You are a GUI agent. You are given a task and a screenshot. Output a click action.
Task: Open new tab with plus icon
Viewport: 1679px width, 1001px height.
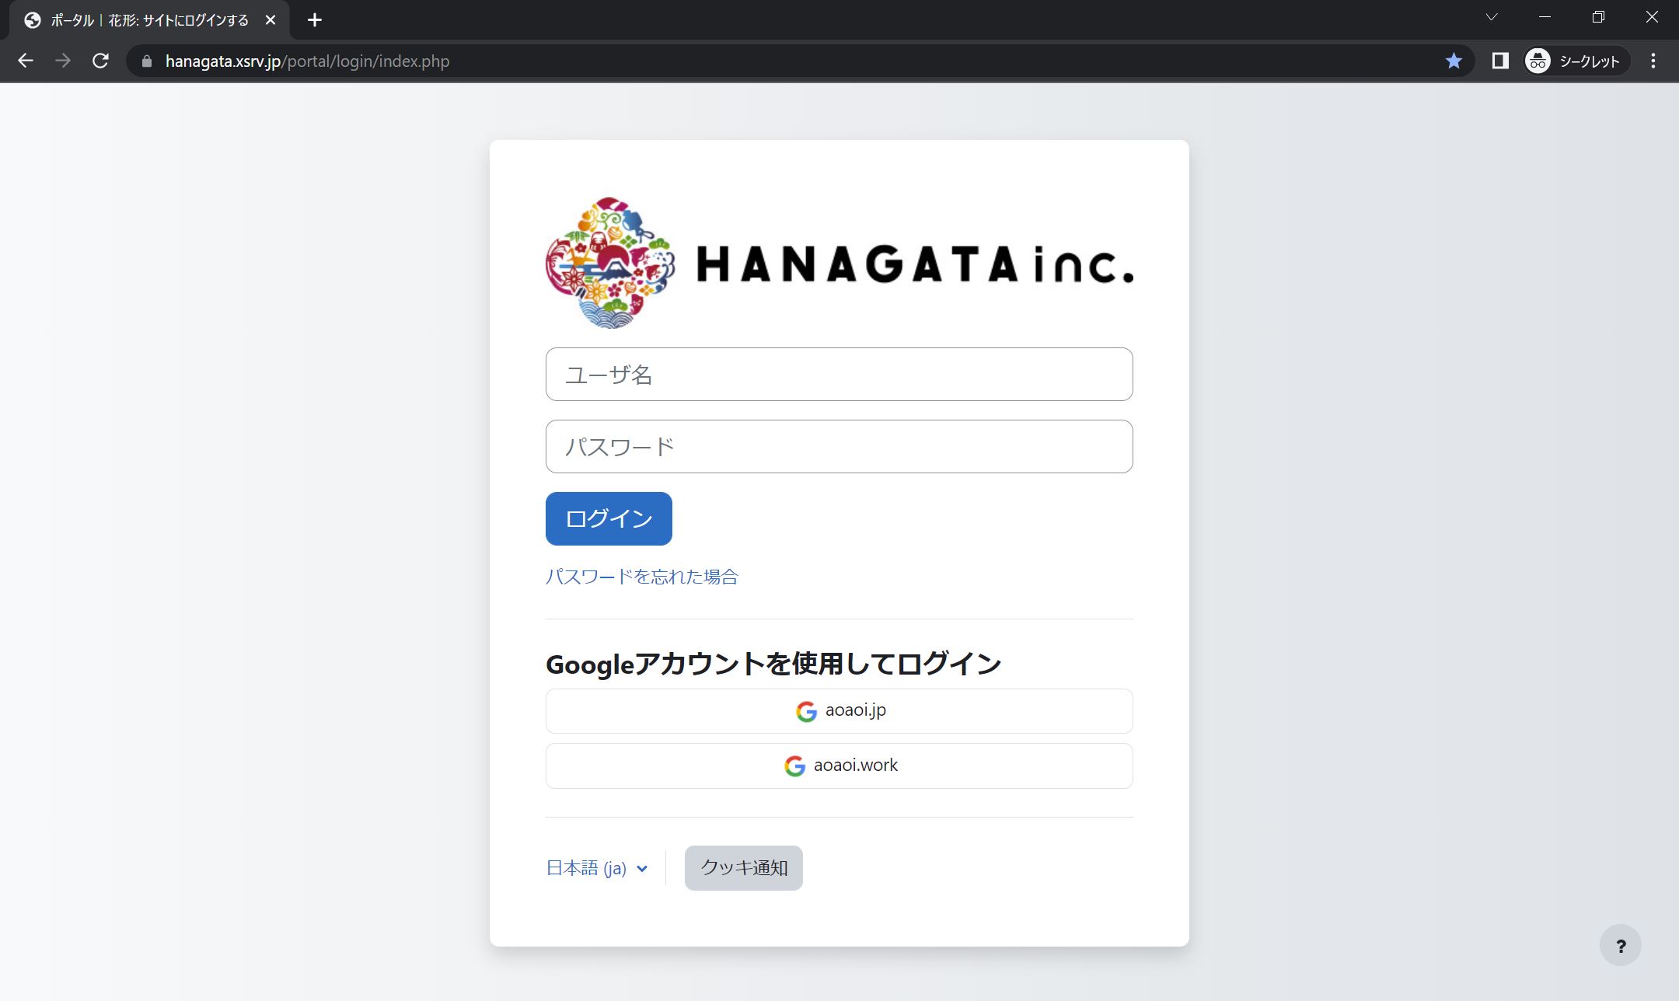click(x=314, y=20)
